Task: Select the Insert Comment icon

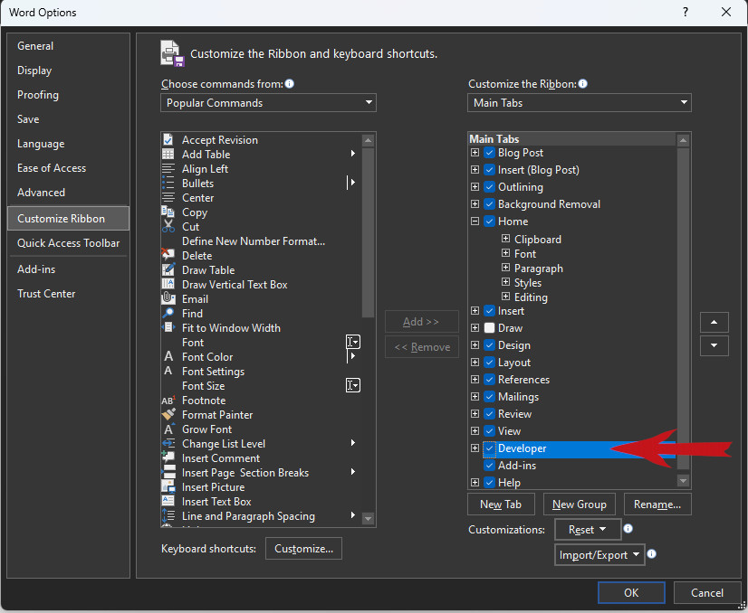Action: point(168,457)
